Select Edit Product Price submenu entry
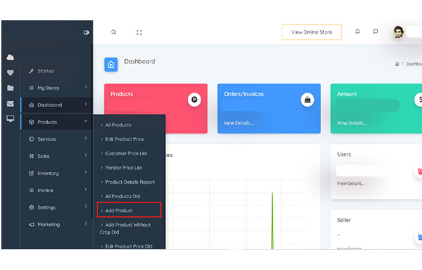 tap(125, 139)
